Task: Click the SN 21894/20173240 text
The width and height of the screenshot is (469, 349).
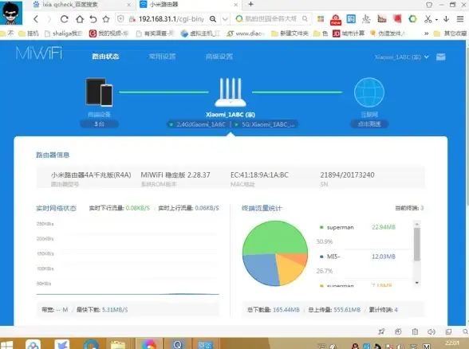Action: click(347, 174)
